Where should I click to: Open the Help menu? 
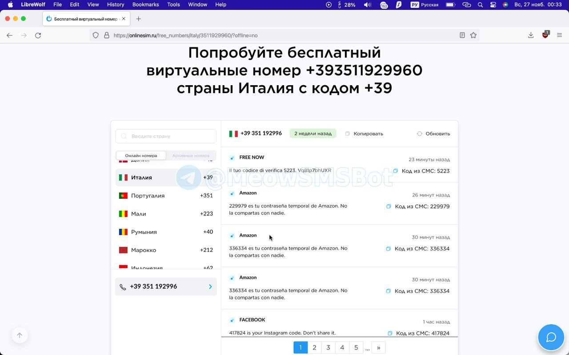220,4
